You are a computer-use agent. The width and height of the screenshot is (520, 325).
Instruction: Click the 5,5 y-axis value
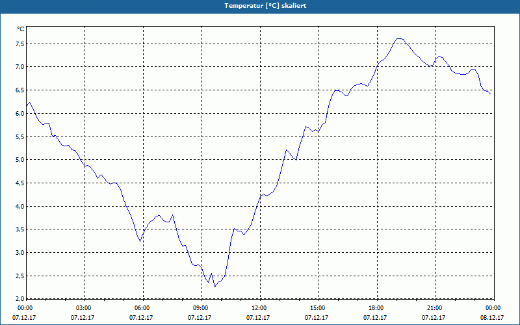tap(21, 136)
